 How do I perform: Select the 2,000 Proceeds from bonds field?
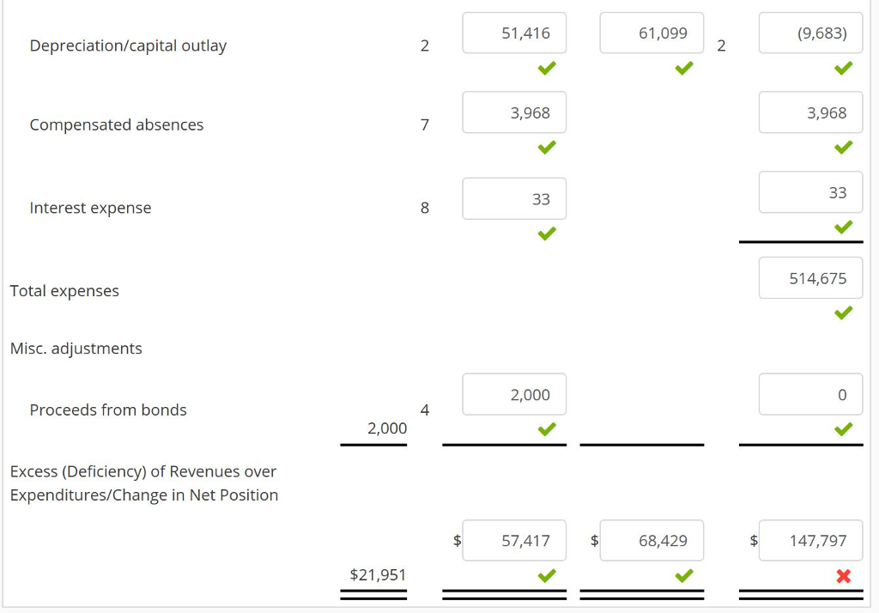(514, 394)
